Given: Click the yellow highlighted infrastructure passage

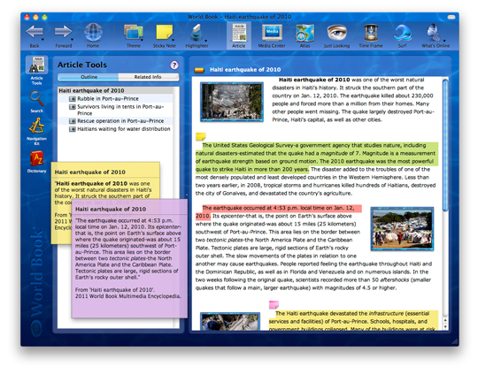Looking at the screenshot, I should 353,321.
